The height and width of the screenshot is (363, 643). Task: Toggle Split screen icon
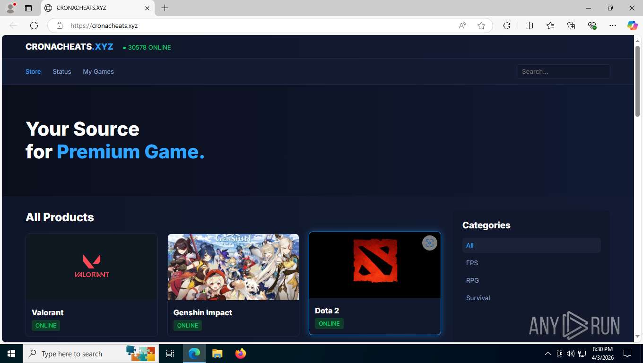(529, 26)
